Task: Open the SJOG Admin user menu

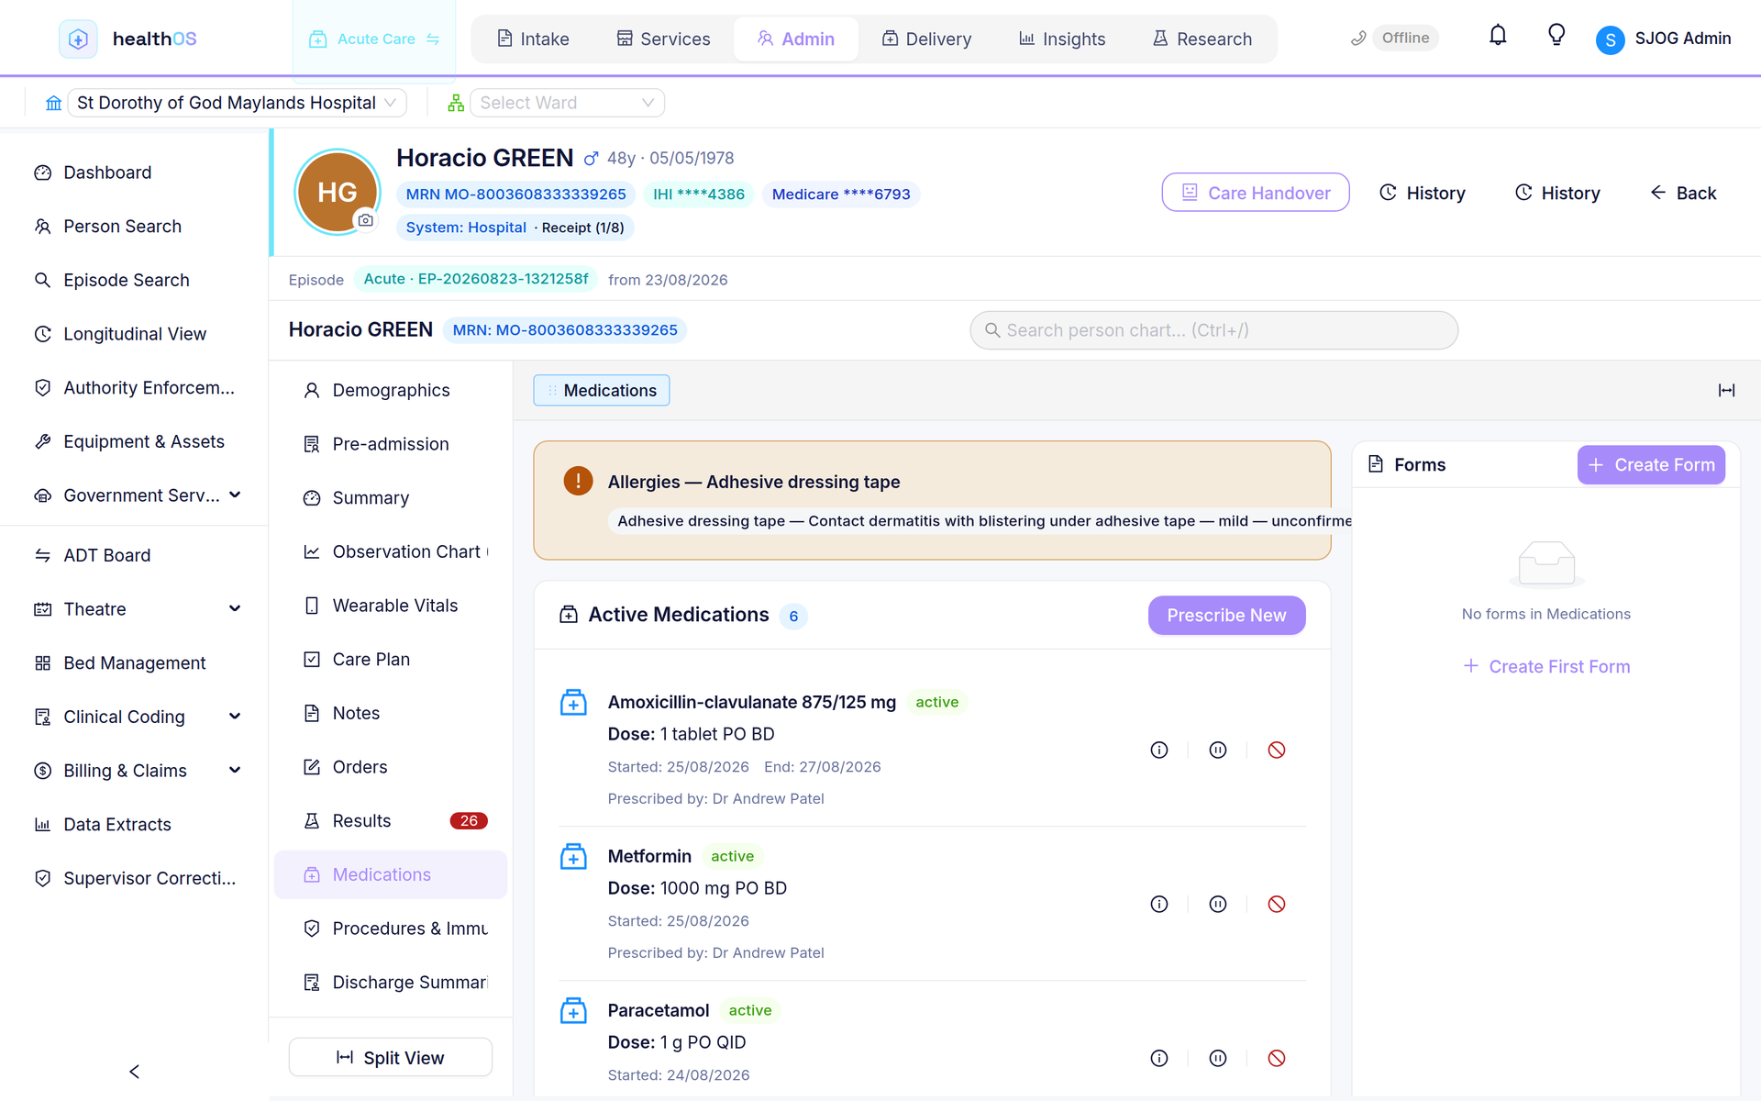Action: 1664,39
